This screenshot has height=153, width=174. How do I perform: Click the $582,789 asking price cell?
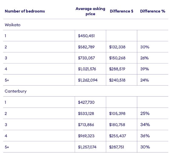pos(86,47)
